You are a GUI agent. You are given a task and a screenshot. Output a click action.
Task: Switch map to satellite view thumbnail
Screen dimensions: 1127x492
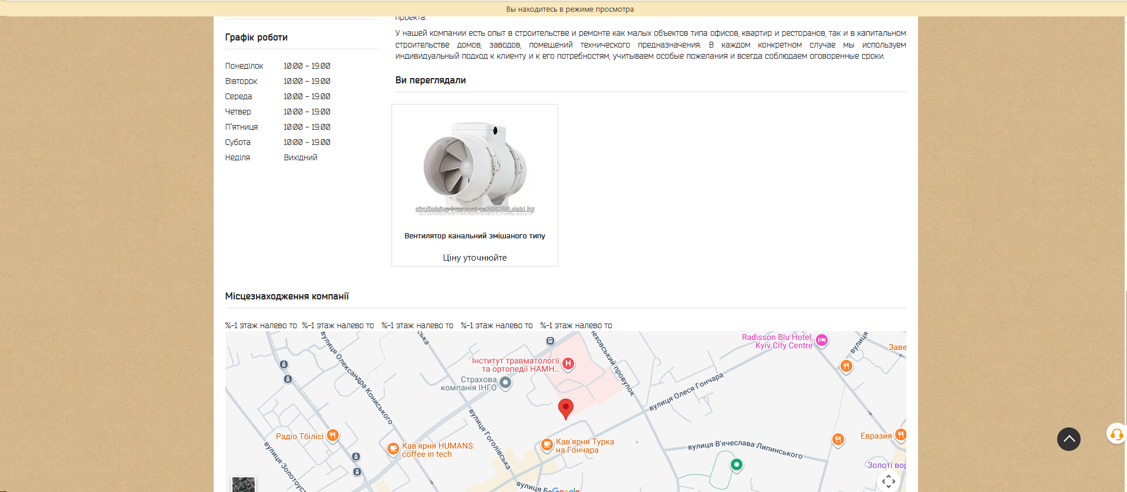pyautogui.click(x=243, y=484)
